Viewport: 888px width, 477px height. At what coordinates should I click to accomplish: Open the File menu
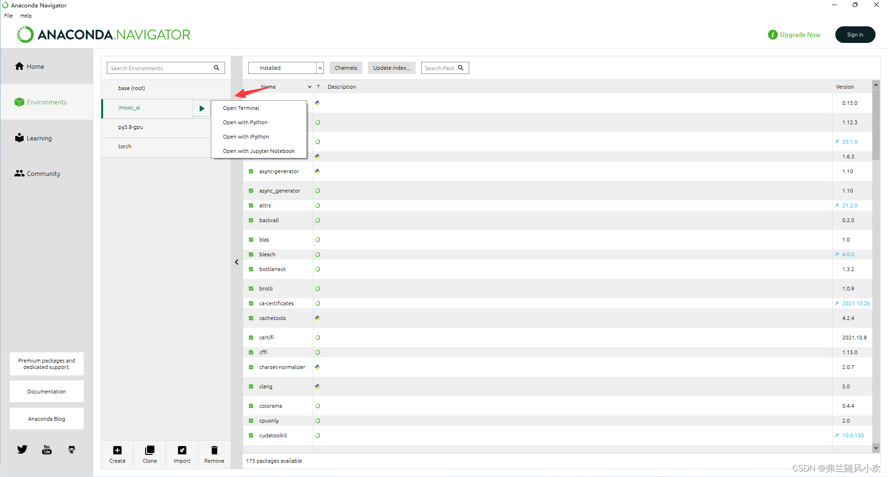coord(8,16)
